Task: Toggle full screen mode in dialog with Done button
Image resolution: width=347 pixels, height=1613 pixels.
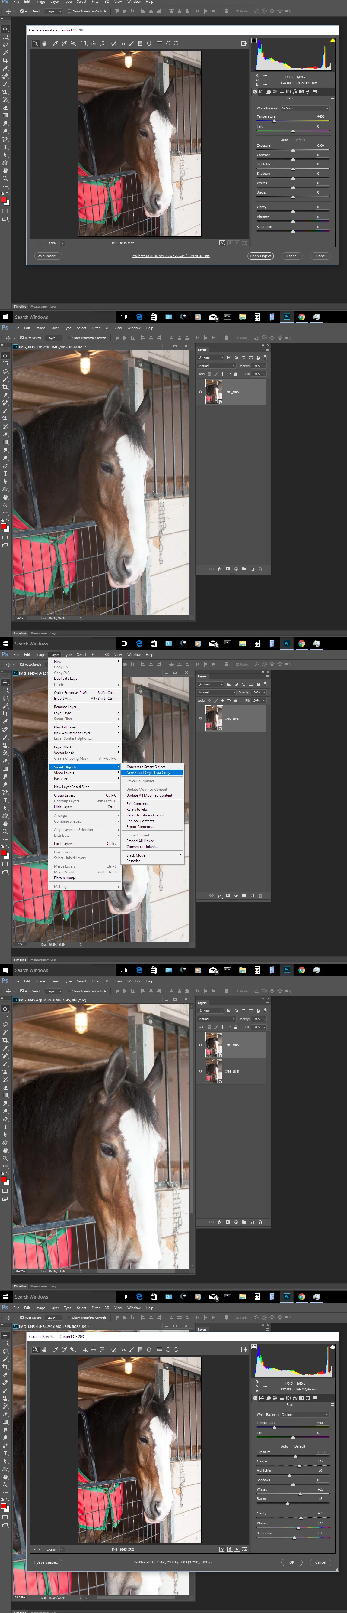Action: point(244,43)
